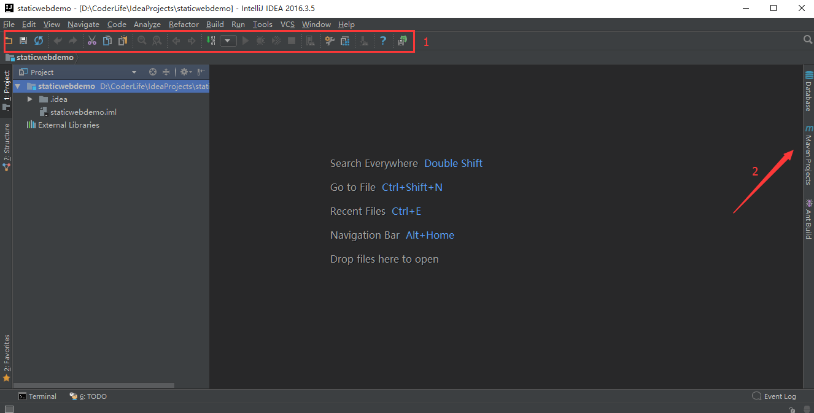Click the Make Project build icon
Viewport: 814px width, 413px height.
pyautogui.click(x=211, y=41)
